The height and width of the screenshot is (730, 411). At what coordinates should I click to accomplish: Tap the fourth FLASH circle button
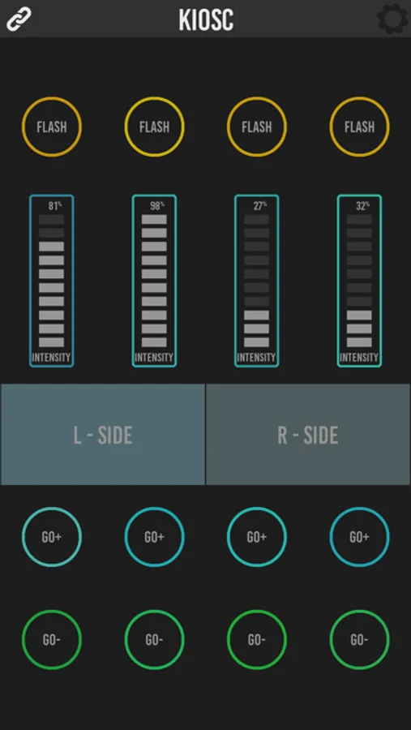pos(360,127)
